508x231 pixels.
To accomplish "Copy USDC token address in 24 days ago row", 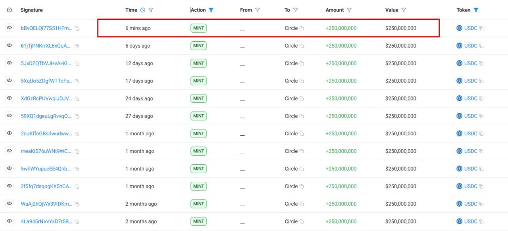I will tap(481, 98).
